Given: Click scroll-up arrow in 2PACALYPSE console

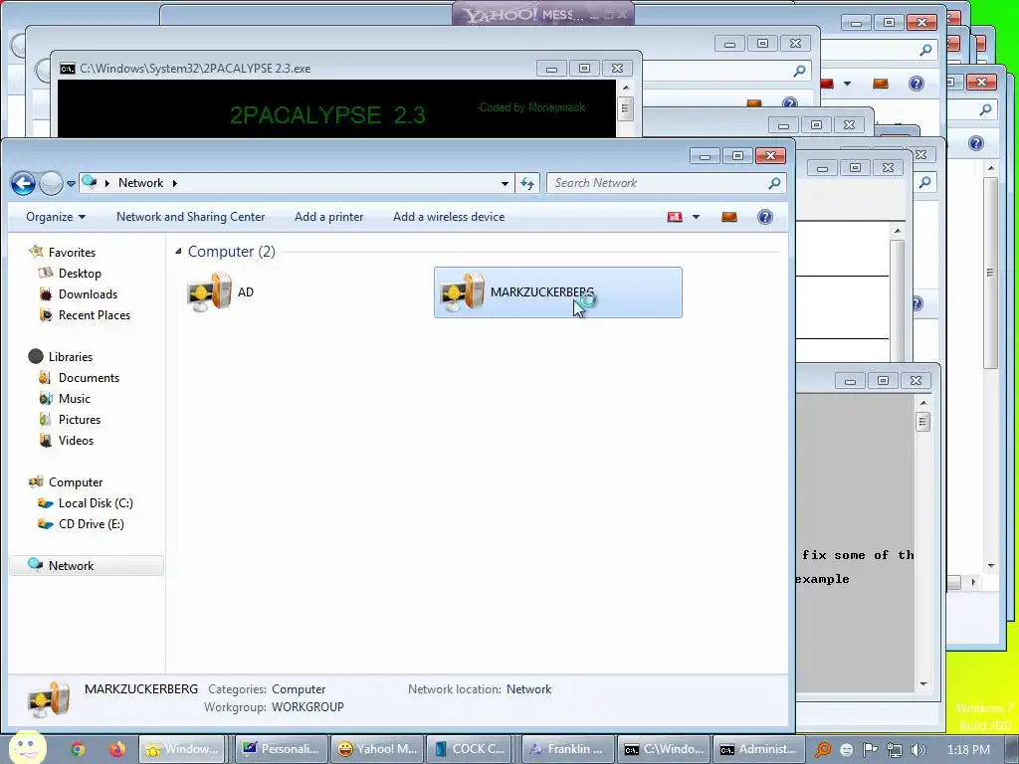Looking at the screenshot, I should click(625, 88).
